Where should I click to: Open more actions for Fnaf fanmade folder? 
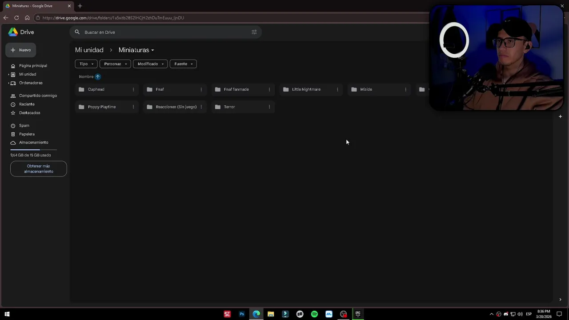269,89
